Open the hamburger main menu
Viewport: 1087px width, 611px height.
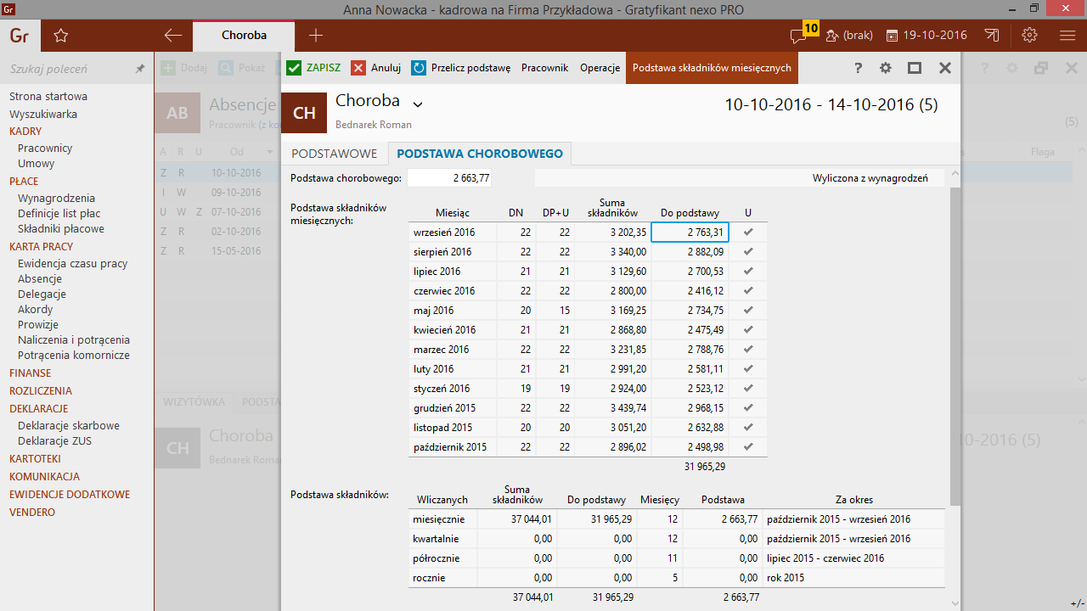coord(1068,36)
